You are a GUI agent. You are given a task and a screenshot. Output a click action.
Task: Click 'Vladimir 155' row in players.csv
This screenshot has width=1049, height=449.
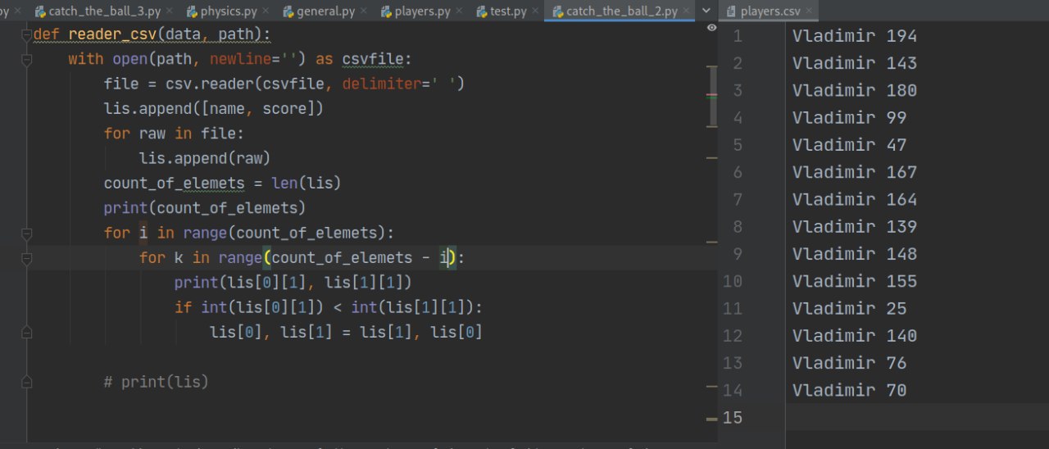point(855,281)
